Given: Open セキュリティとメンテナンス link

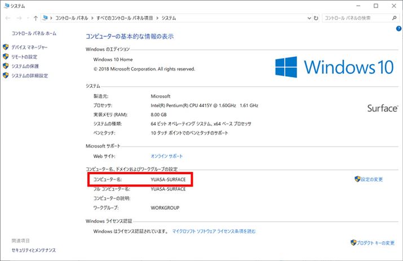Looking at the screenshot, I should (x=34, y=250).
